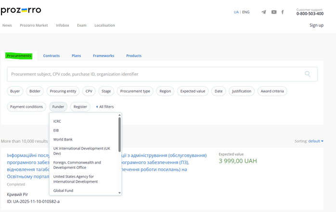This screenshot has width=336, height=212.
Task: Open the Expected value filter
Action: [x=193, y=91]
